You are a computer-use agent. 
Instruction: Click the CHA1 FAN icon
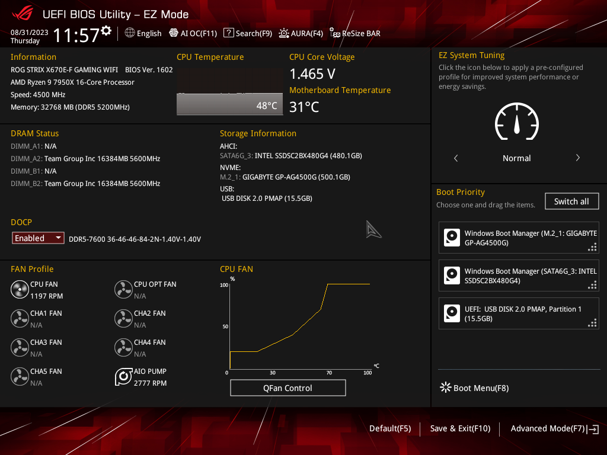point(20,318)
